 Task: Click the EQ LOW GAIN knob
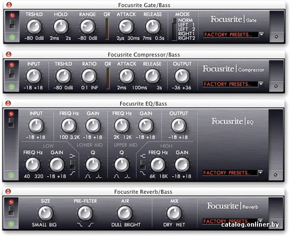pyautogui.click(x=57, y=165)
